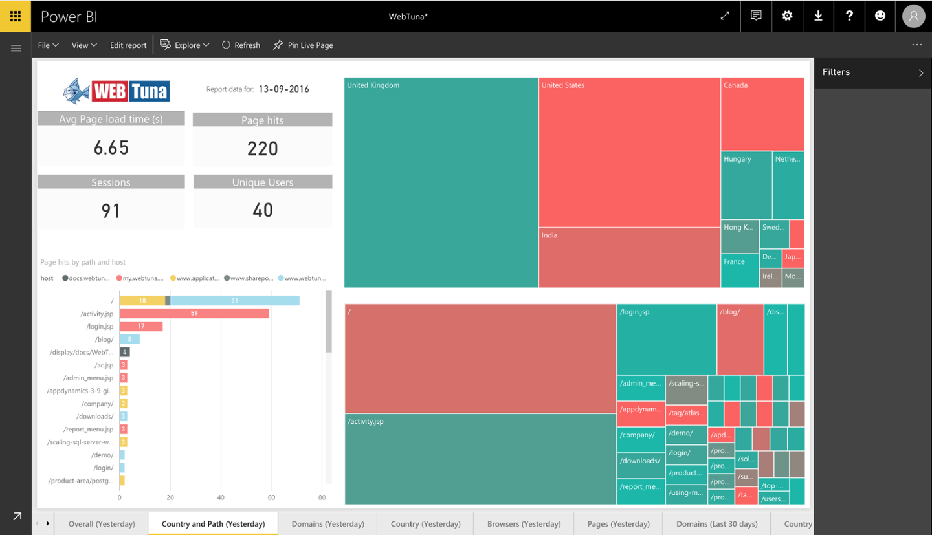
Task: Select Hong K... treemap tile
Action: (x=740, y=236)
